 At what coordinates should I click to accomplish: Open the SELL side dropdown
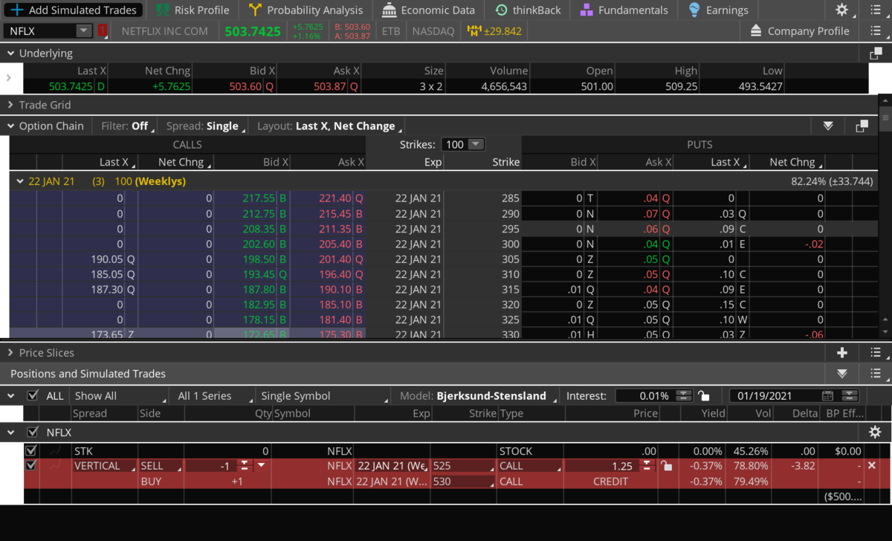(161, 466)
